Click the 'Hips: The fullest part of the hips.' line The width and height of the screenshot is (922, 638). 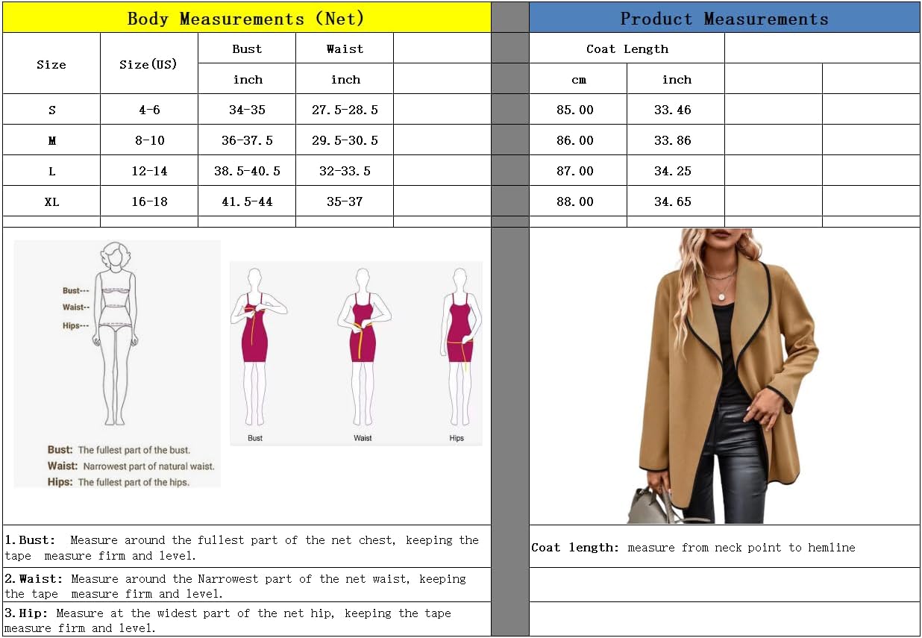119,482
